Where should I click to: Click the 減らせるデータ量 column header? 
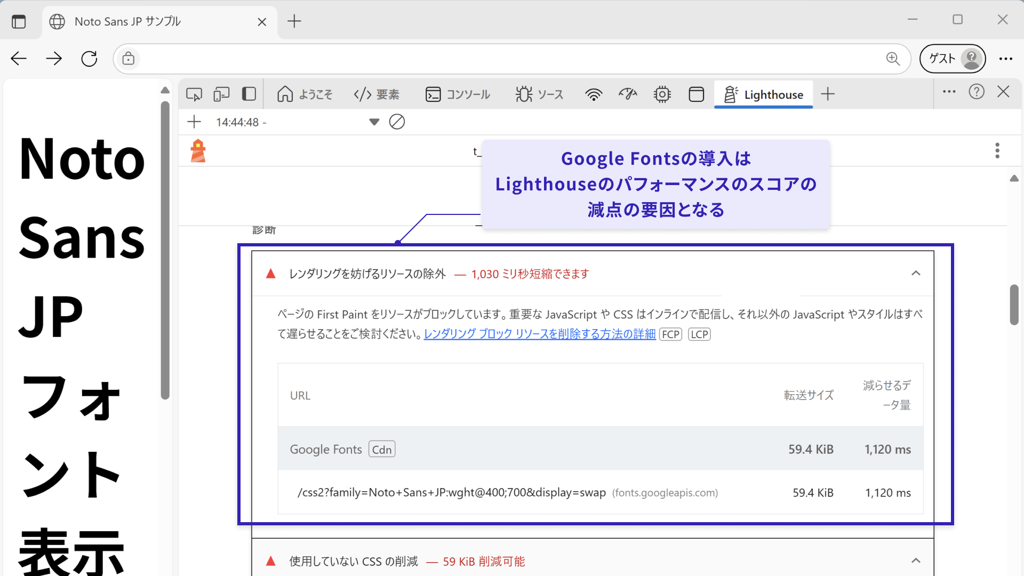(887, 395)
